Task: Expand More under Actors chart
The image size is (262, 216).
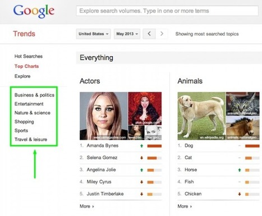Action: (x=87, y=206)
